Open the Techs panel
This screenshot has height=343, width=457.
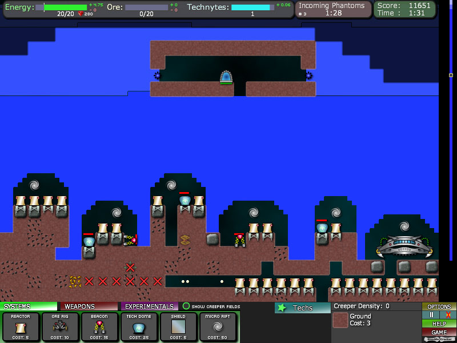point(302,308)
